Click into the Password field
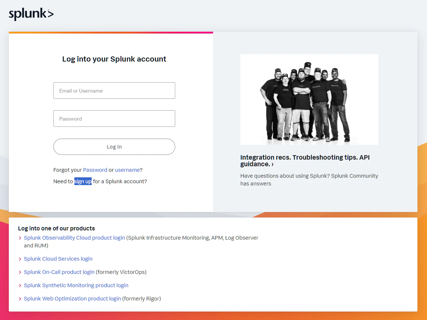Image resolution: width=427 pixels, height=320 pixels. (x=114, y=119)
